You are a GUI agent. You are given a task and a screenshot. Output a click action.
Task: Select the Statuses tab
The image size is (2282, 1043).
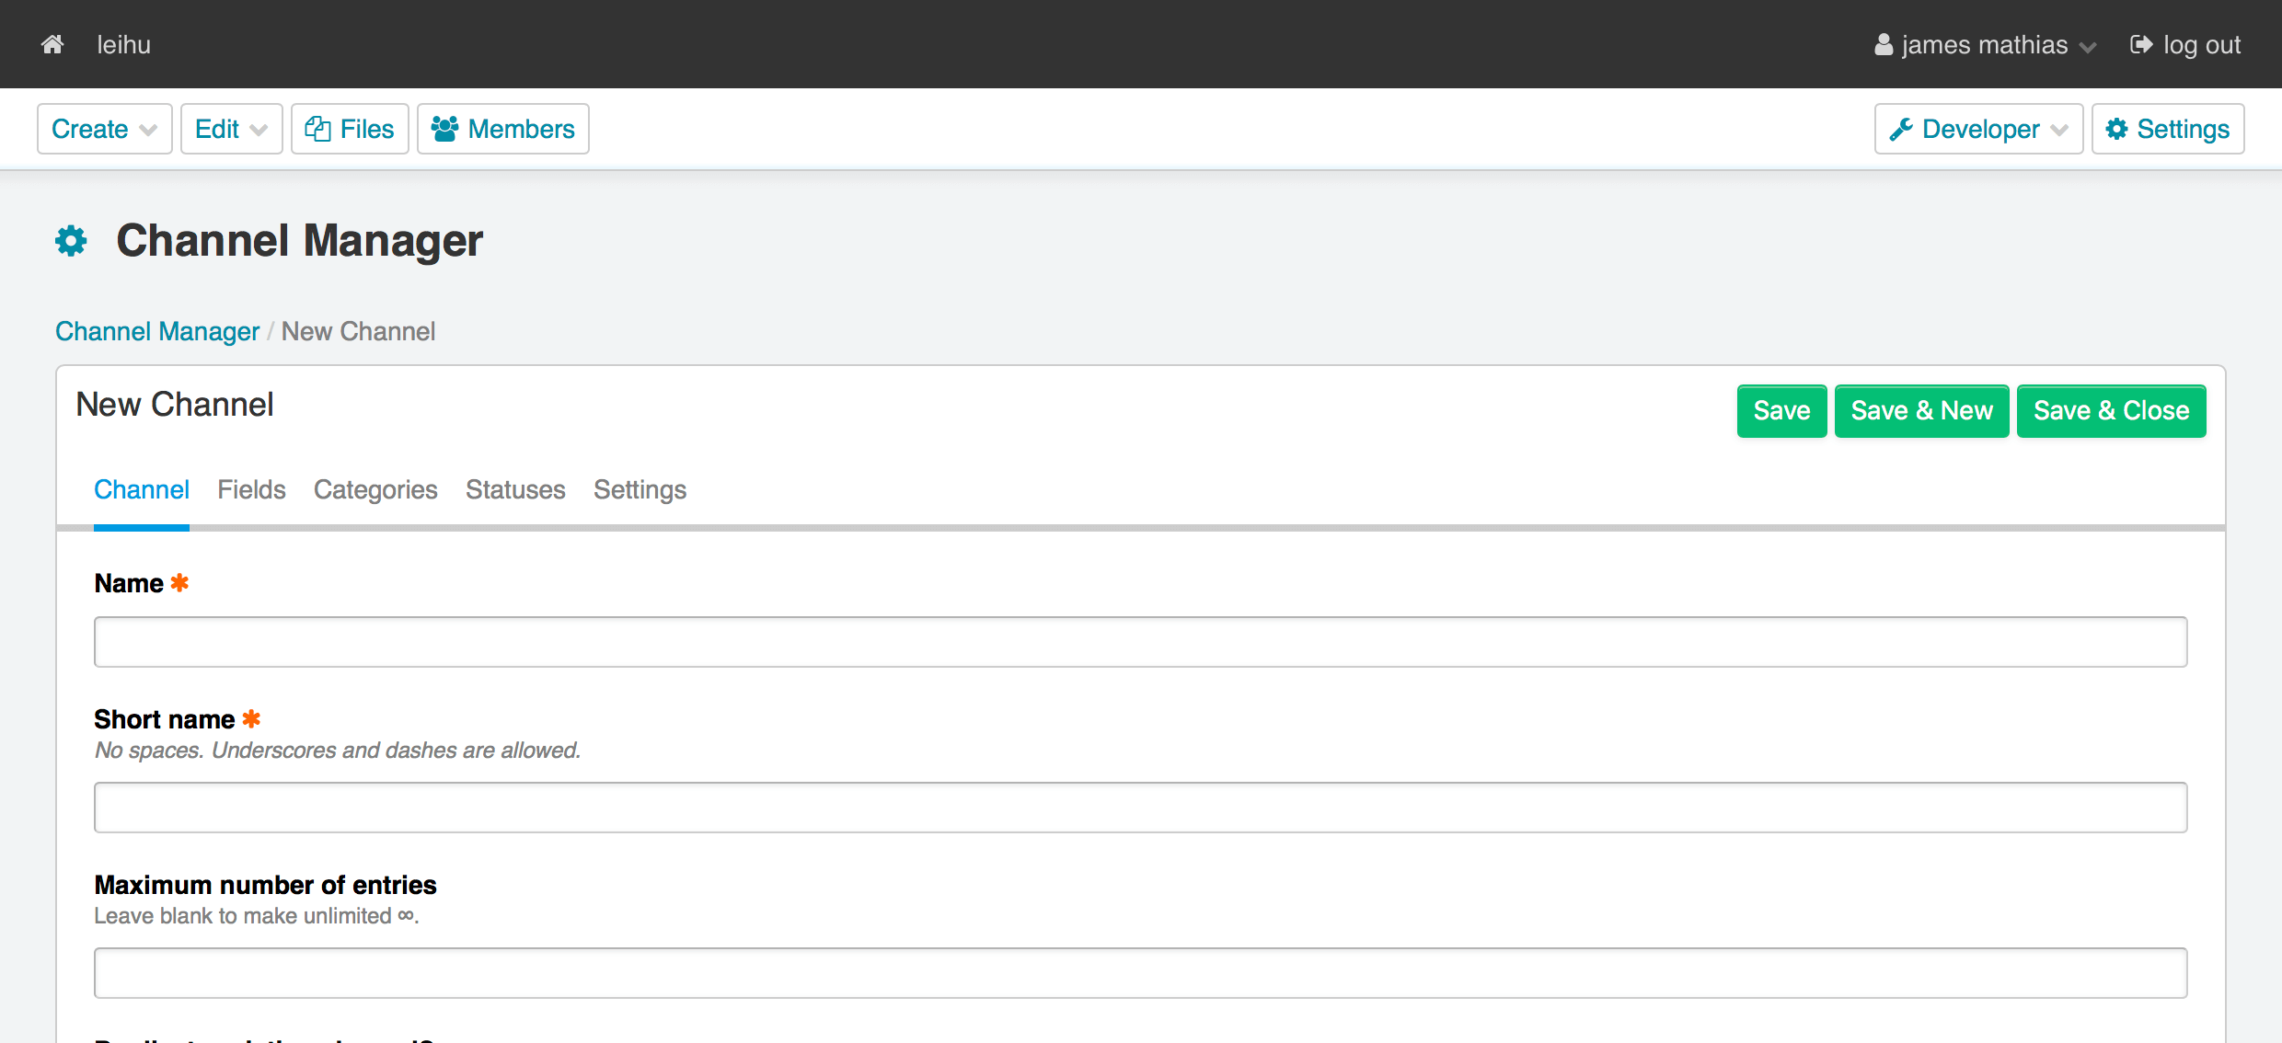515,489
